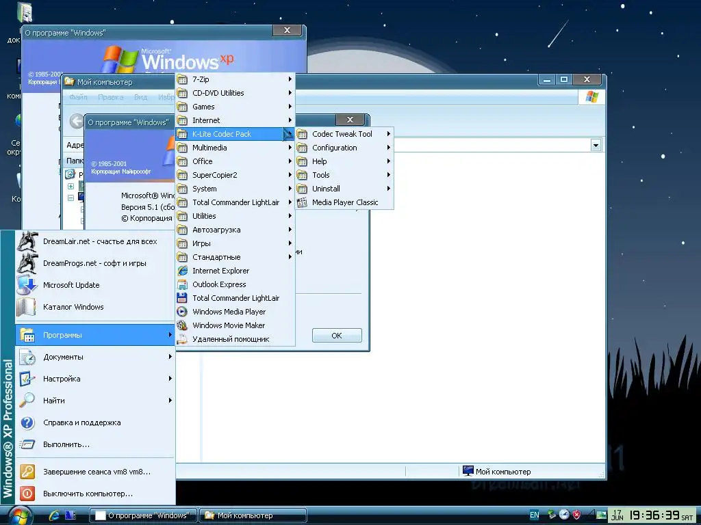Select K-Lite Codec Pack menu entry

(235, 134)
